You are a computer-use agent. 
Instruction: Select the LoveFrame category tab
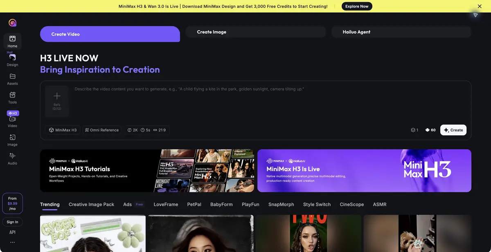[166, 204]
